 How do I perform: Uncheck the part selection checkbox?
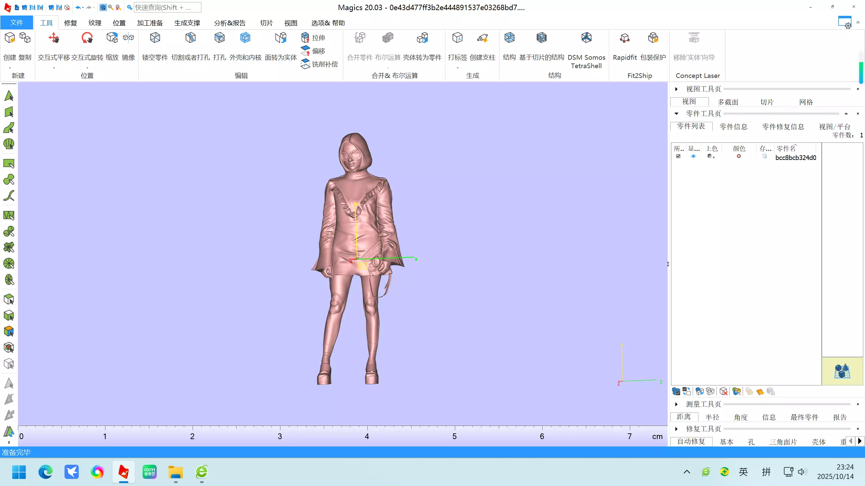click(x=678, y=156)
